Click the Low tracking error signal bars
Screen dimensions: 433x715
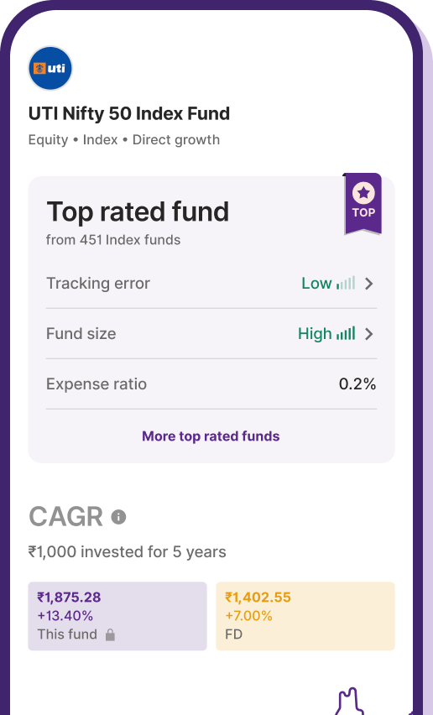346,283
